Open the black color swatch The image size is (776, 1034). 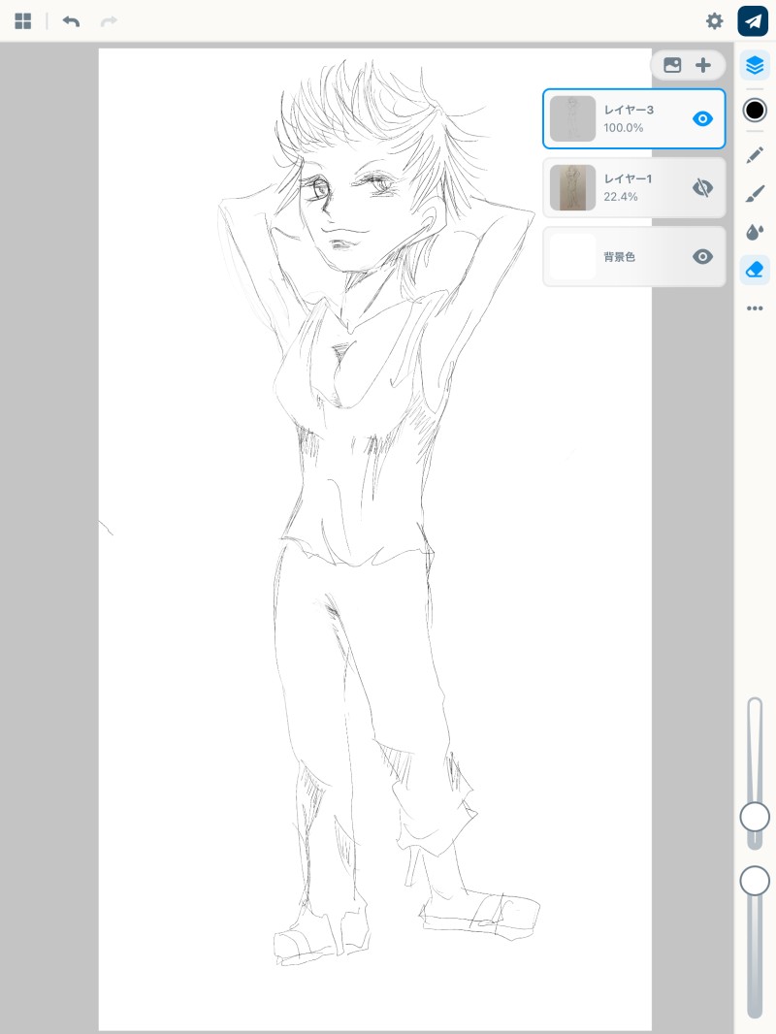(755, 111)
